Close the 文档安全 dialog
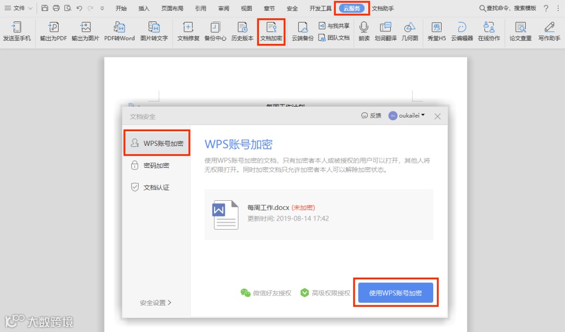This screenshot has height=332, width=565. click(437, 116)
